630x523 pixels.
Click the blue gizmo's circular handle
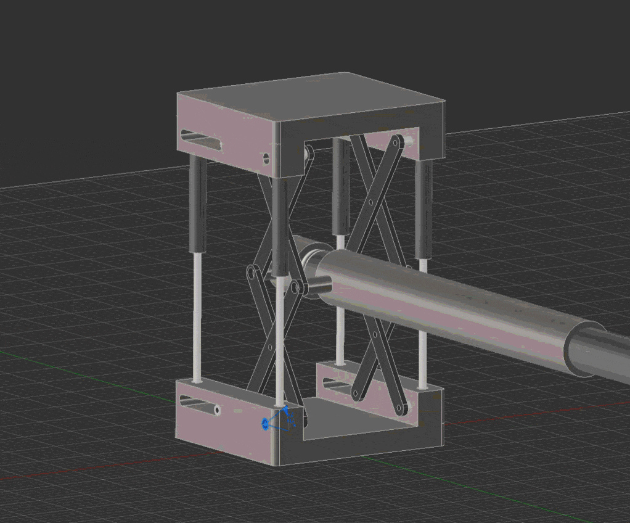click(265, 424)
